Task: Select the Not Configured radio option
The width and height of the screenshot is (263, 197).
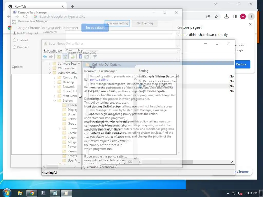Action: 14,33
